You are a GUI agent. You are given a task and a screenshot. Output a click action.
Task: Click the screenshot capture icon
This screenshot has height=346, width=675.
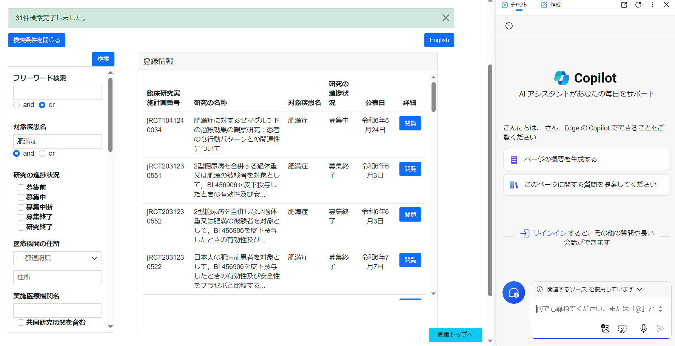[x=622, y=329]
